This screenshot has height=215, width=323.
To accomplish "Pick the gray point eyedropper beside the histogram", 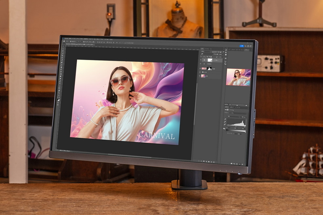I will pyautogui.click(x=225, y=122).
